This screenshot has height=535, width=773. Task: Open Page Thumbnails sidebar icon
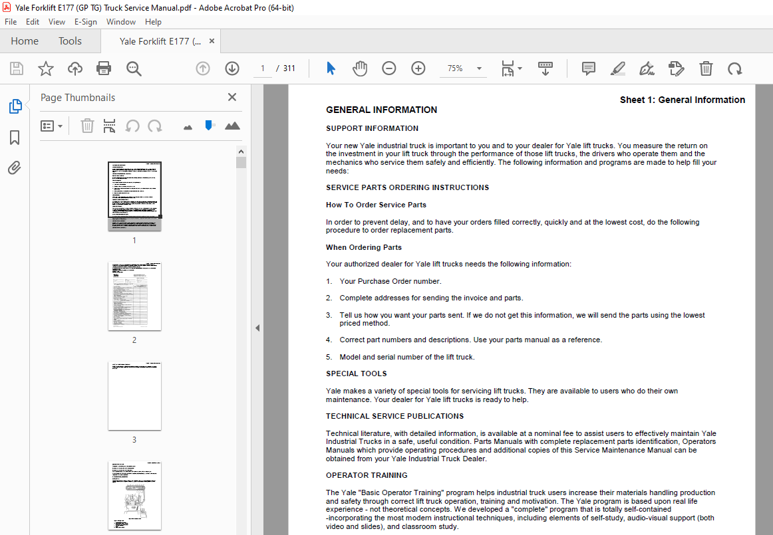pyautogui.click(x=15, y=106)
